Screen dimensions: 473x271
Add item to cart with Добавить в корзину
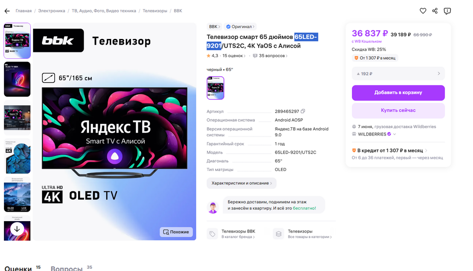coord(398,93)
